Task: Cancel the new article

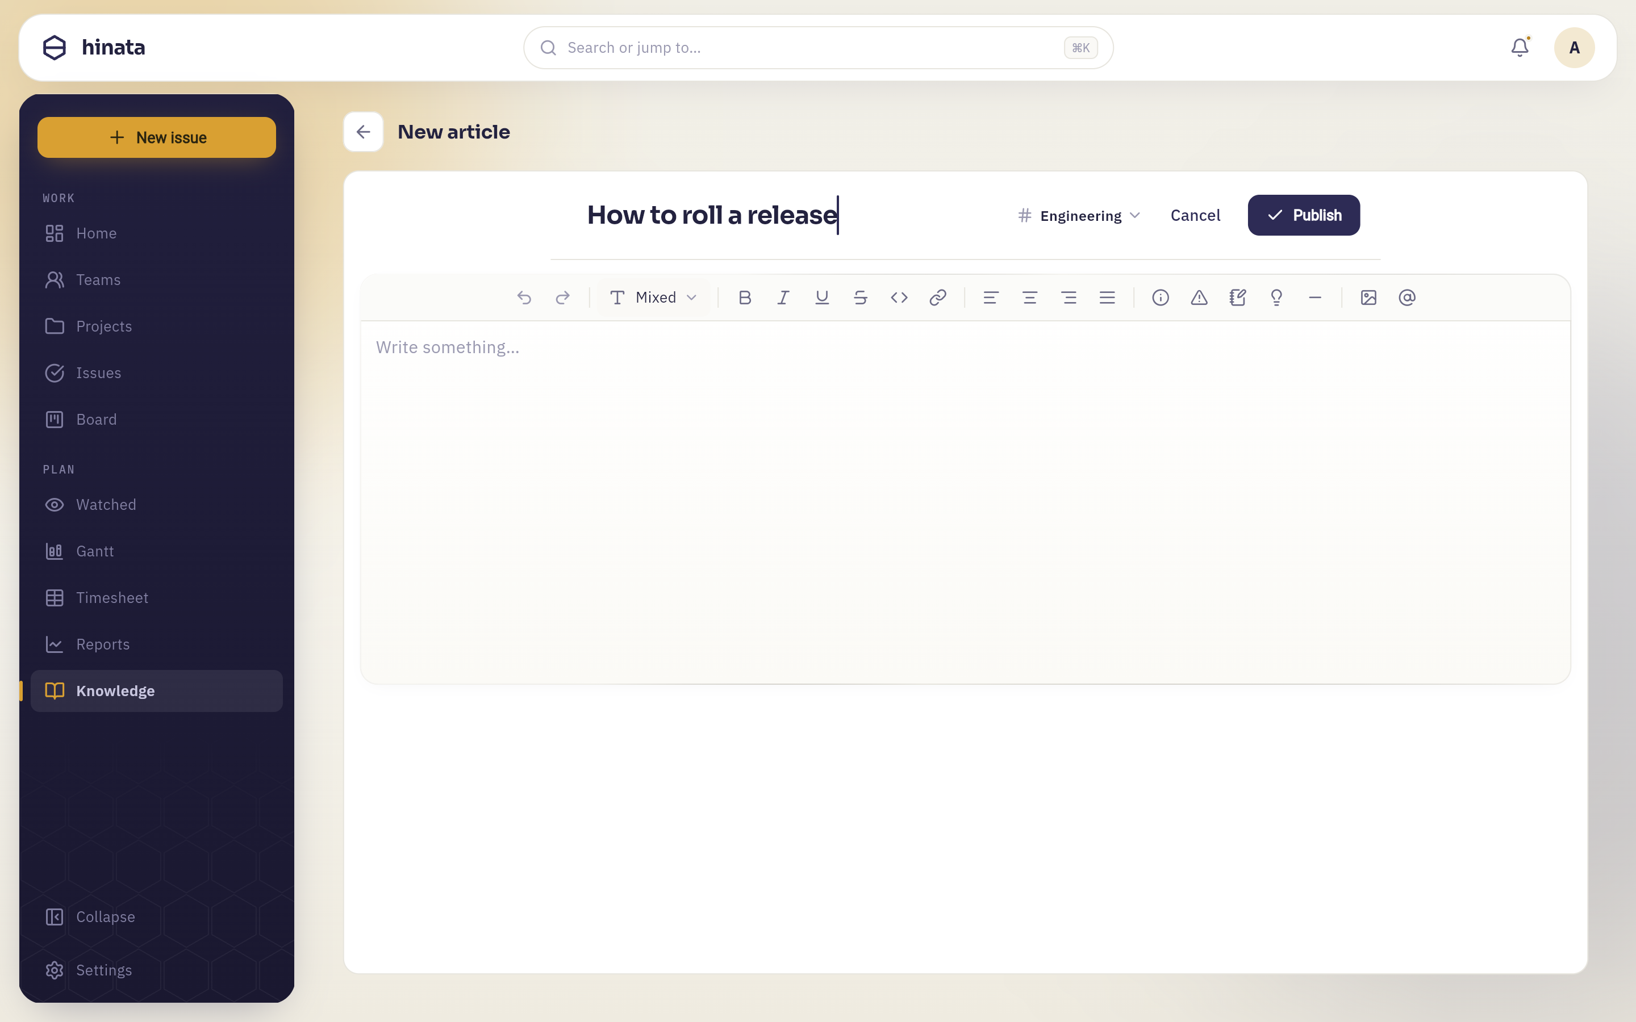Action: [1195, 216]
